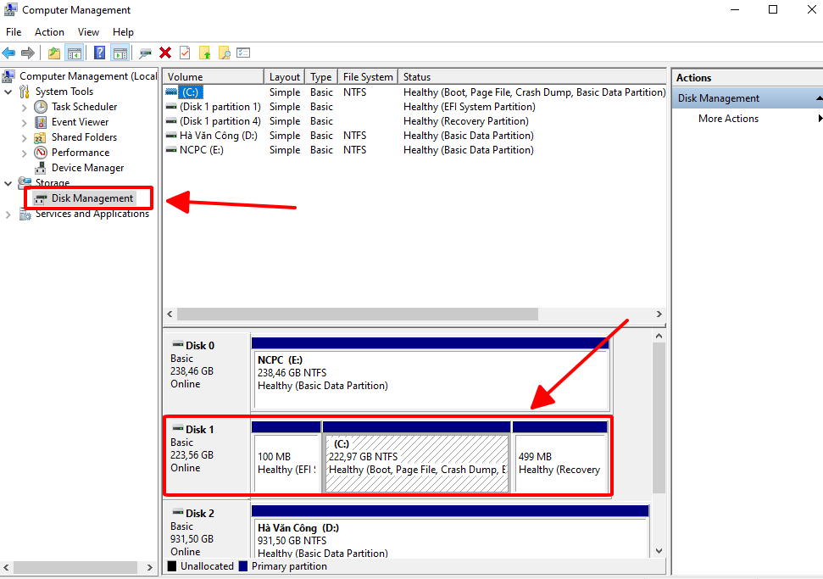Click the disk view scroll down arrow
823x579 pixels.
[659, 551]
